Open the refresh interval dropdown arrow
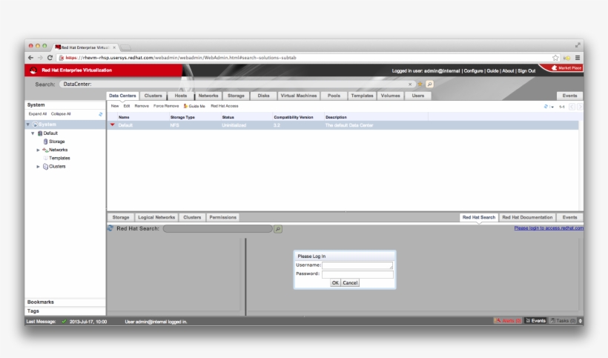This screenshot has width=608, height=358. tap(552, 107)
